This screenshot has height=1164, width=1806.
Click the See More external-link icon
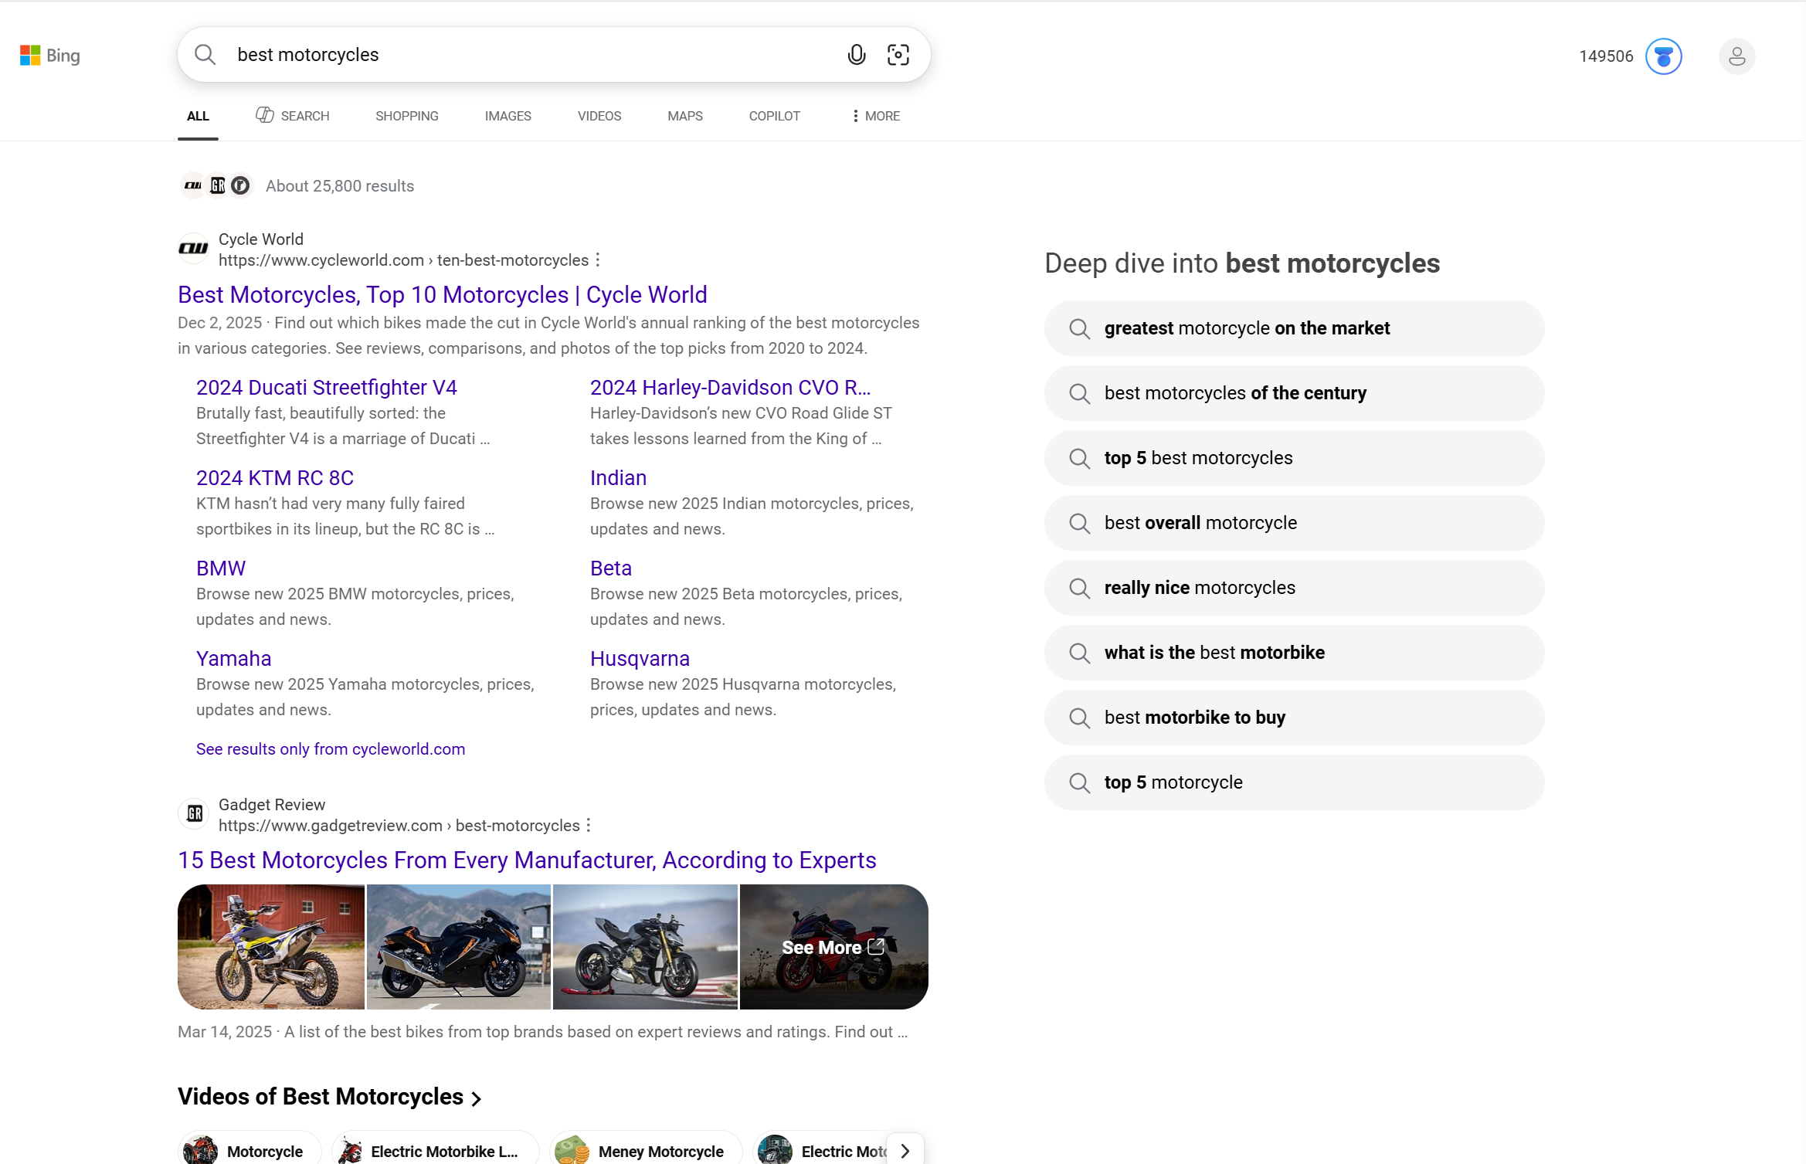(x=878, y=947)
